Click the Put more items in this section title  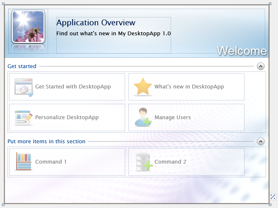pos(46,142)
